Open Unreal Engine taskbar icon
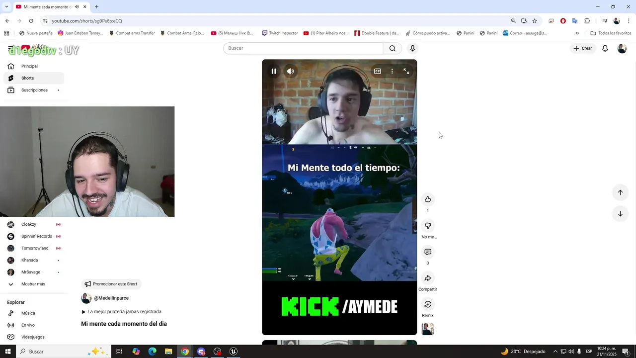 234,352
